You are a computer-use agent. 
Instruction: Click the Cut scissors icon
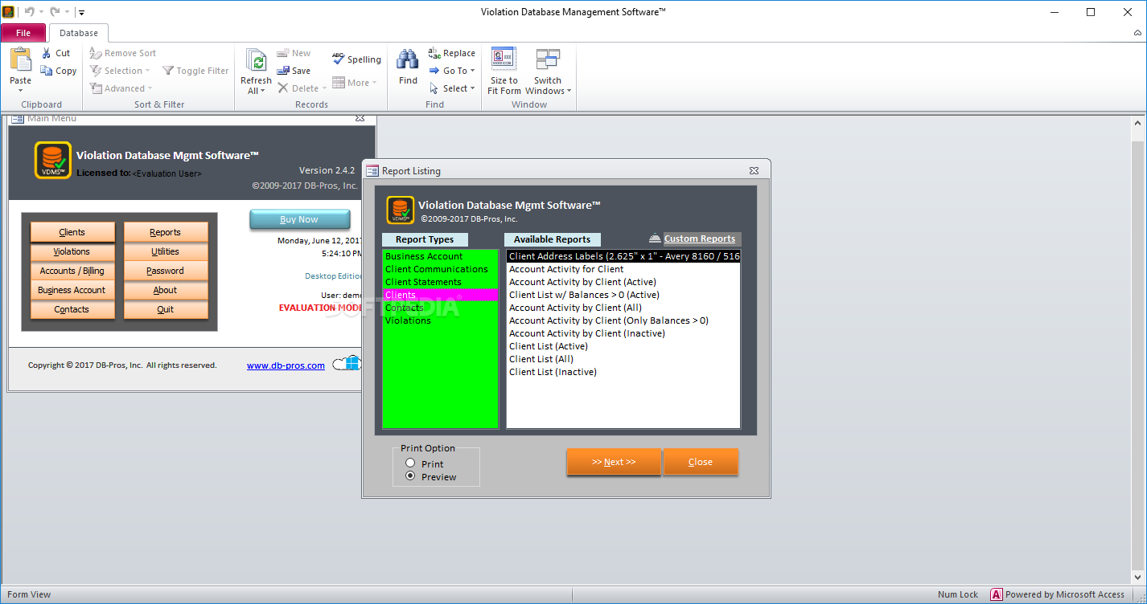47,53
